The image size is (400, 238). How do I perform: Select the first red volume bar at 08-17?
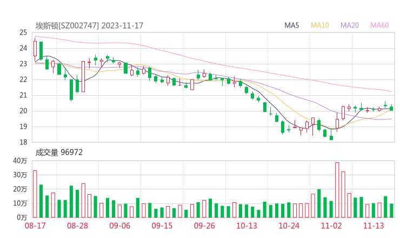click(35, 194)
